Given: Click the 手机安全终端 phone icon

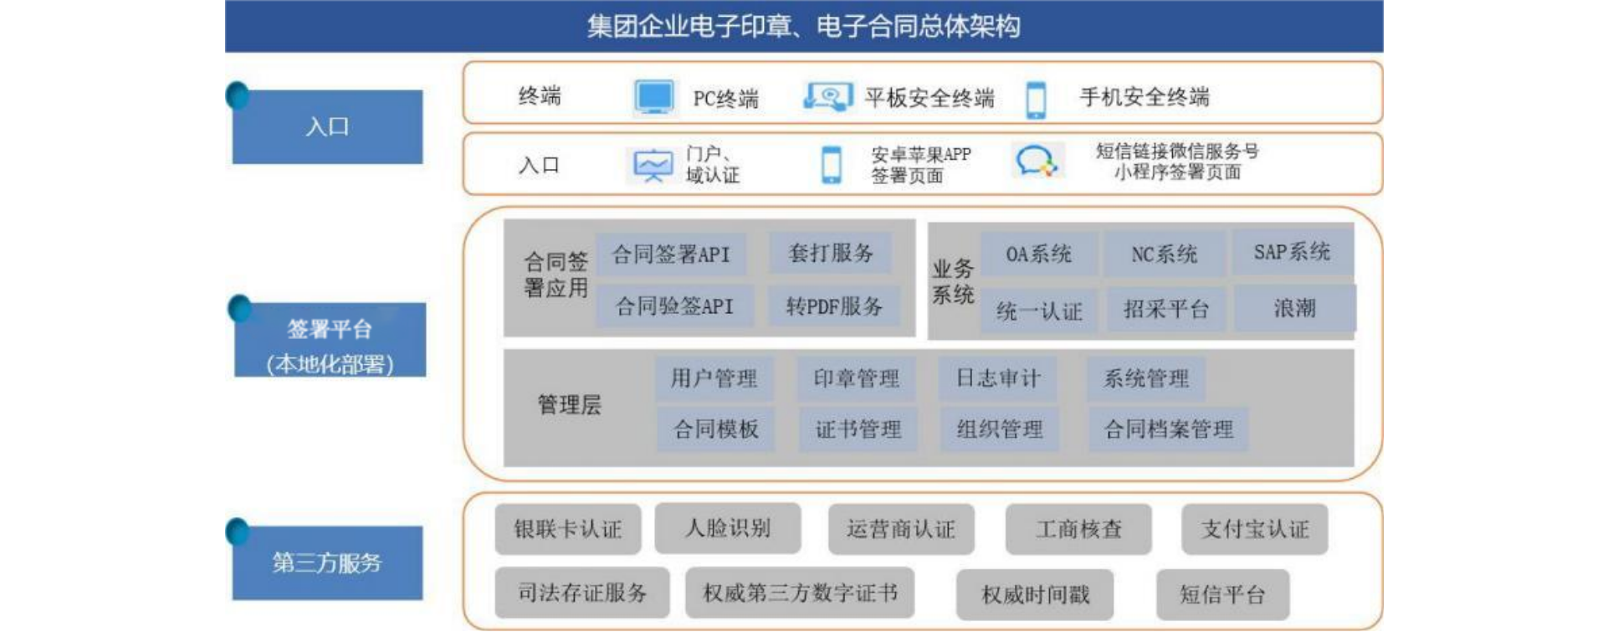Looking at the screenshot, I should pos(1036,99).
